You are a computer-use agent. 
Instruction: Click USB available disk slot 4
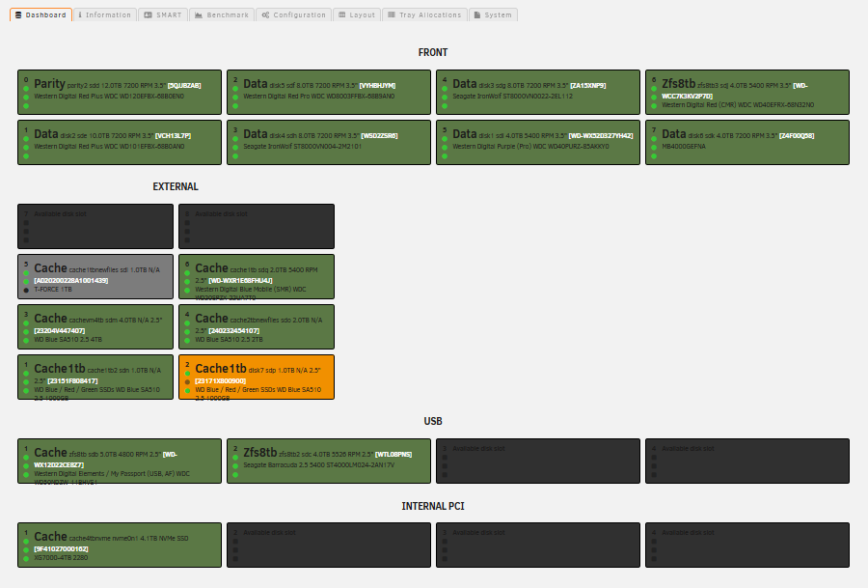[x=747, y=462]
